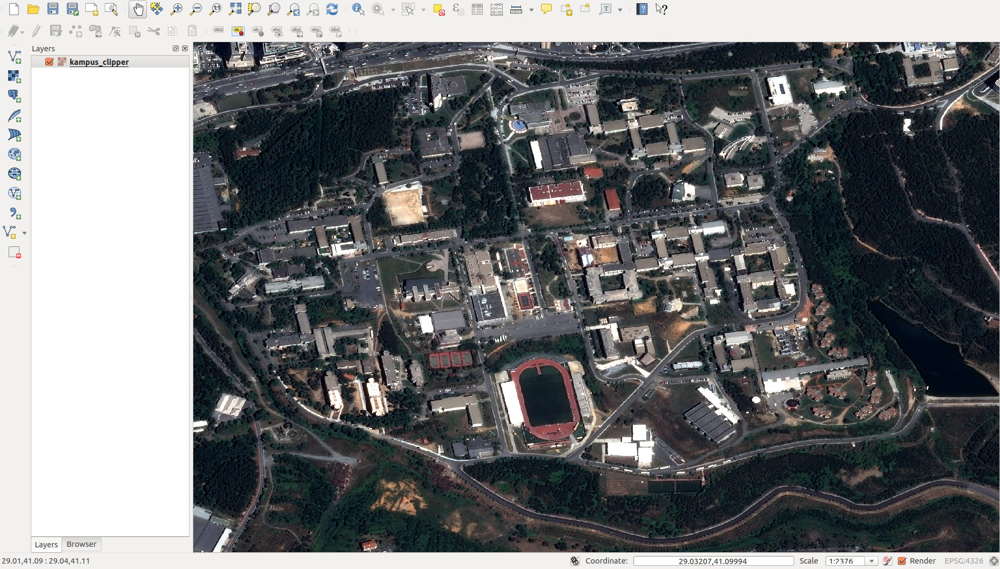Screen dimensions: 1000x569
Task: Select the kampus_clipper layer name
Action: 99,62
